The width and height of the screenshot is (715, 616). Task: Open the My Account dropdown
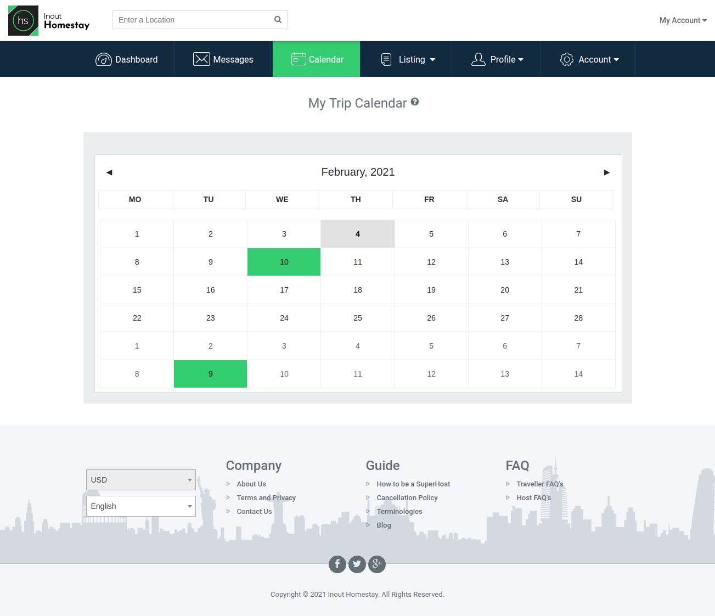(x=682, y=20)
